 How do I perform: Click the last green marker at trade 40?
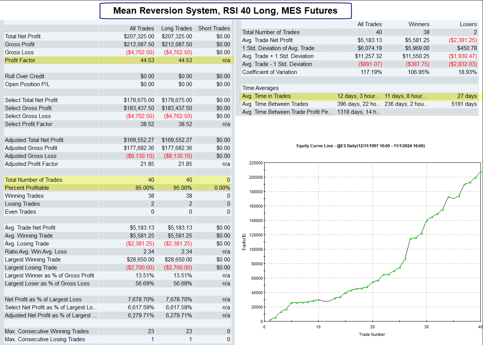481,172
